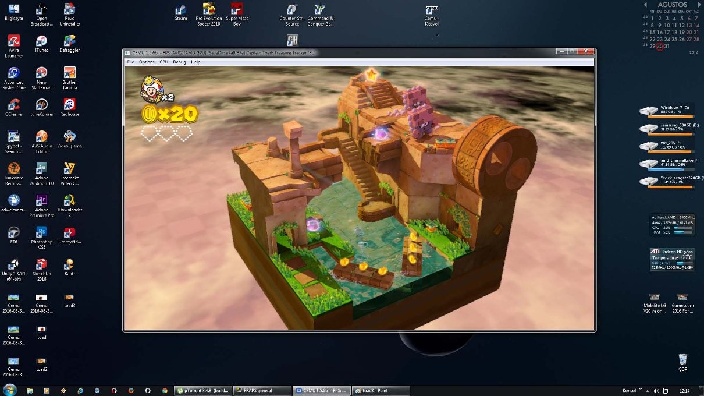Open the Steam desktop shortcut
The image size is (704, 396).
tap(181, 13)
